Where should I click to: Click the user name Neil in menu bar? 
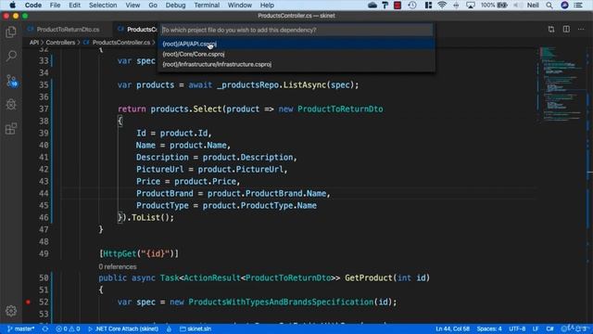[x=533, y=5]
